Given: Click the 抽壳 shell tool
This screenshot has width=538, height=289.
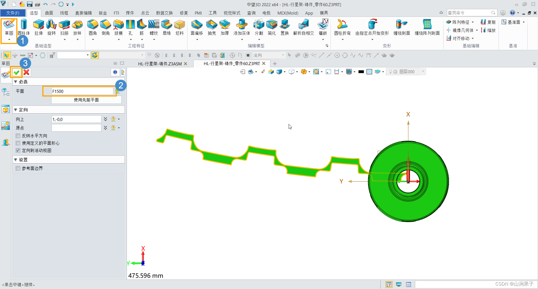Looking at the screenshot, I should click(x=212, y=27).
